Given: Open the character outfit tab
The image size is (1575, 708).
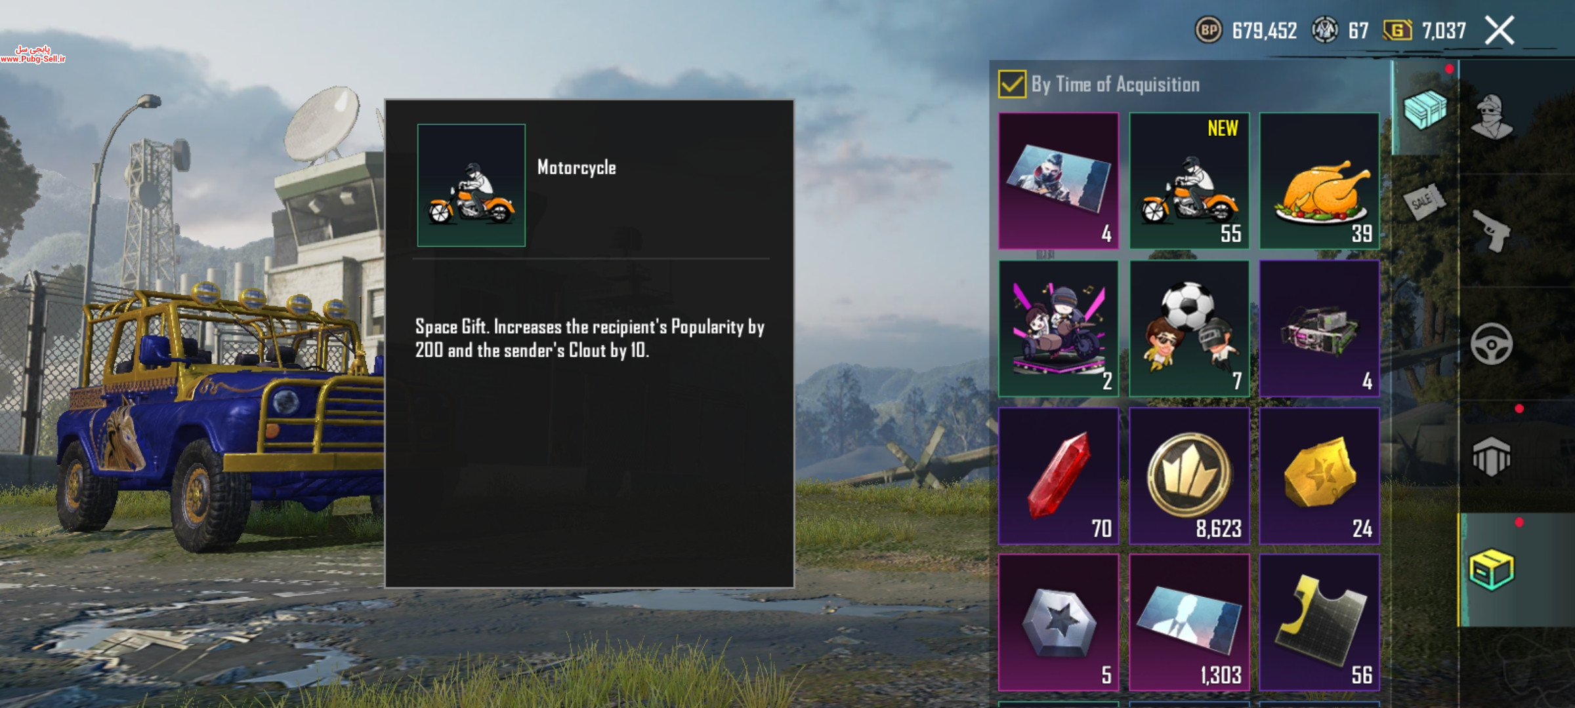Looking at the screenshot, I should [1492, 117].
